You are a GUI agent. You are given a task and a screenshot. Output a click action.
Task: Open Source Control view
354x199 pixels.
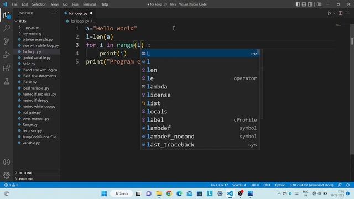click(7, 41)
